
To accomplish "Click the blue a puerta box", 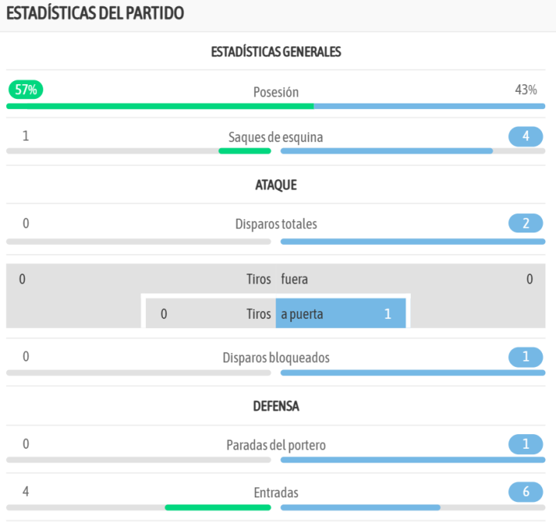I will coord(341,314).
